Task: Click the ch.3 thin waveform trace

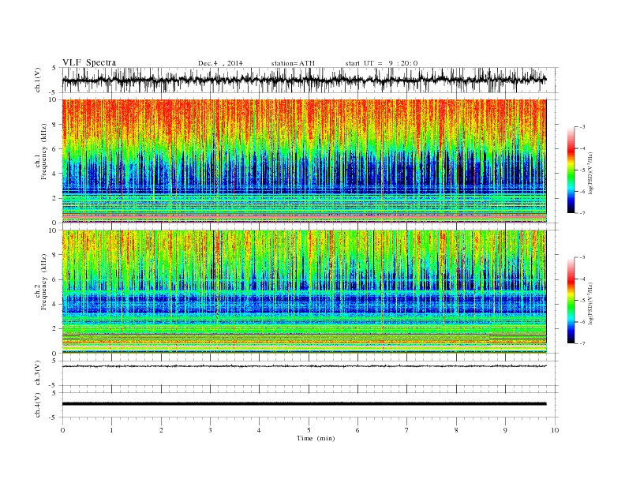Action: (304, 366)
